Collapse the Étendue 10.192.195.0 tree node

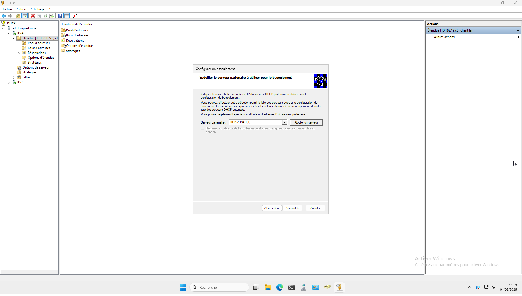[x=14, y=38]
